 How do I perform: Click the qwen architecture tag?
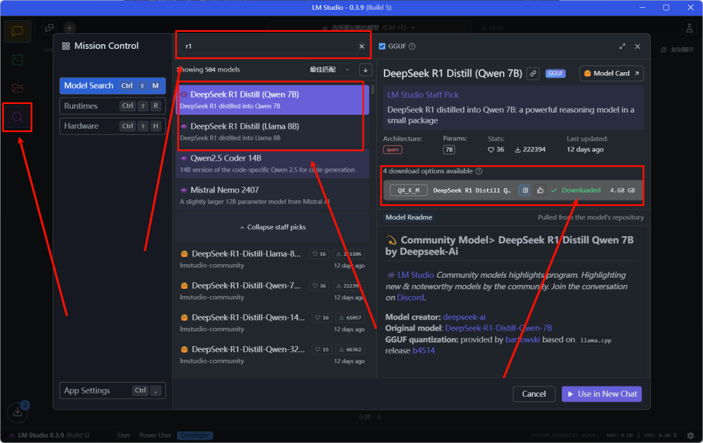[x=393, y=150]
